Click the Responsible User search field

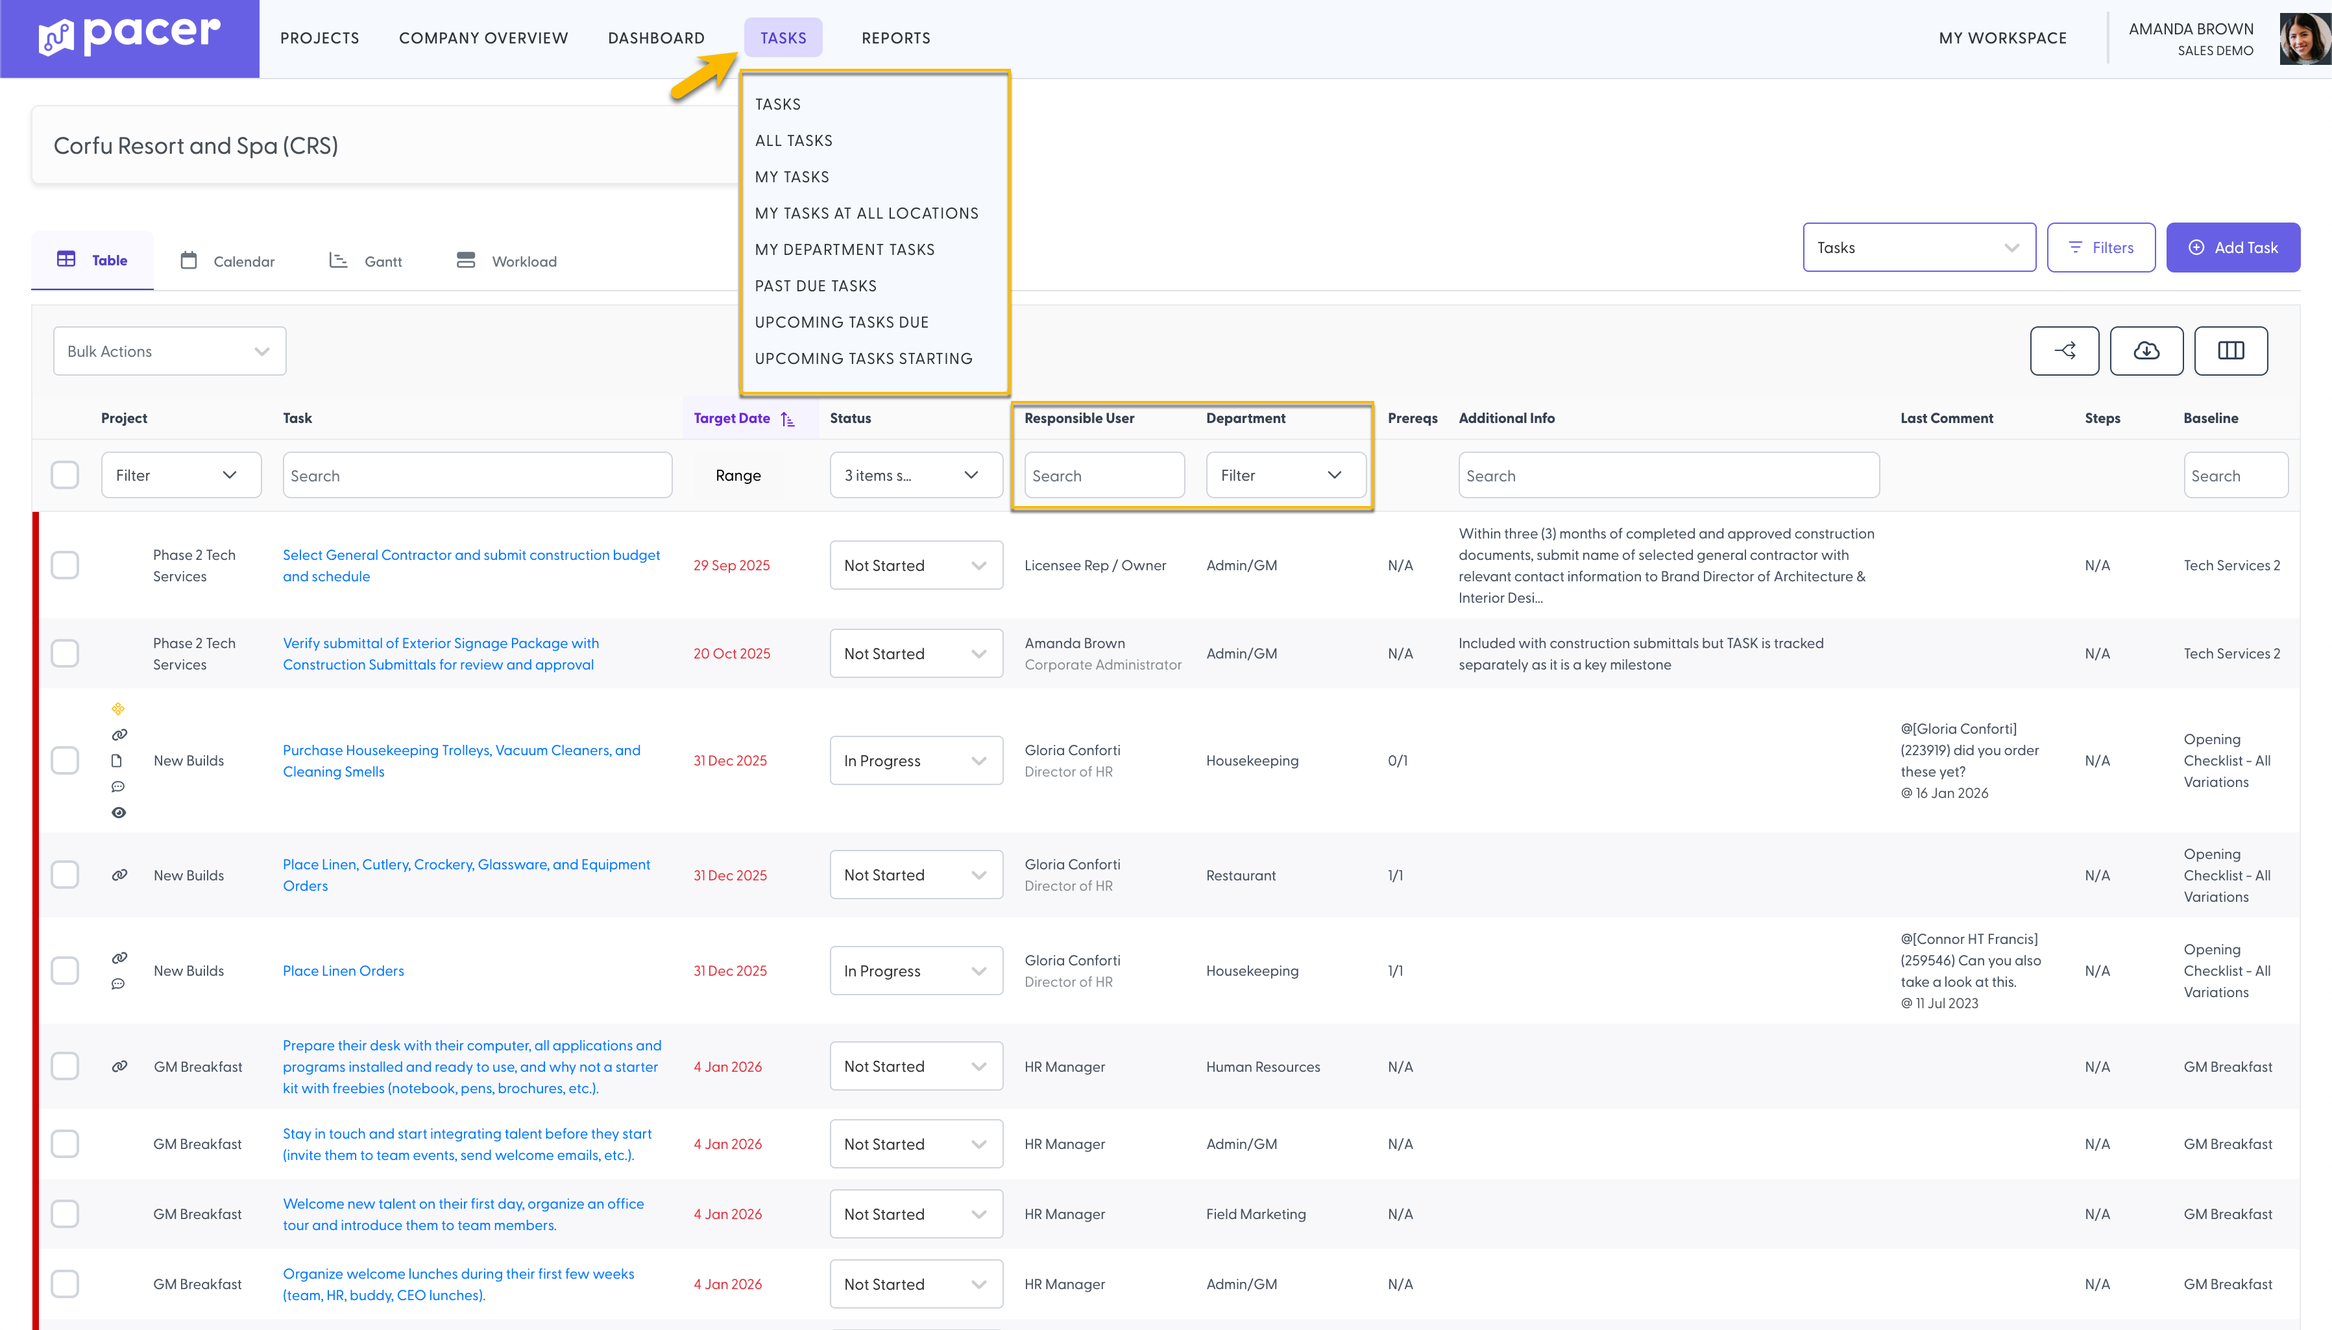1104,475
